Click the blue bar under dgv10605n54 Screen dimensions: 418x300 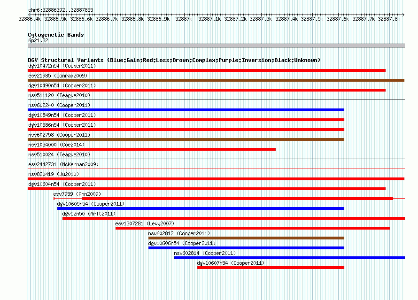click(201, 208)
